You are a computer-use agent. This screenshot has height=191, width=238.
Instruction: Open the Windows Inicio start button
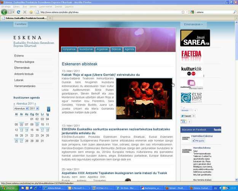(x=9, y=188)
